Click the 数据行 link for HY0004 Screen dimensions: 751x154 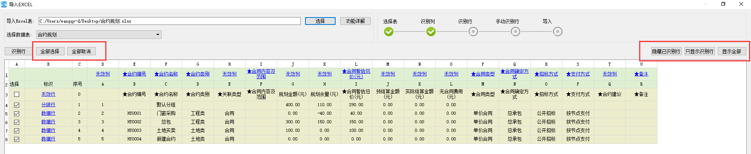[x=49, y=139]
